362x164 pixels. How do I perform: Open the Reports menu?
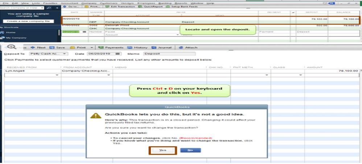click(181, 3)
